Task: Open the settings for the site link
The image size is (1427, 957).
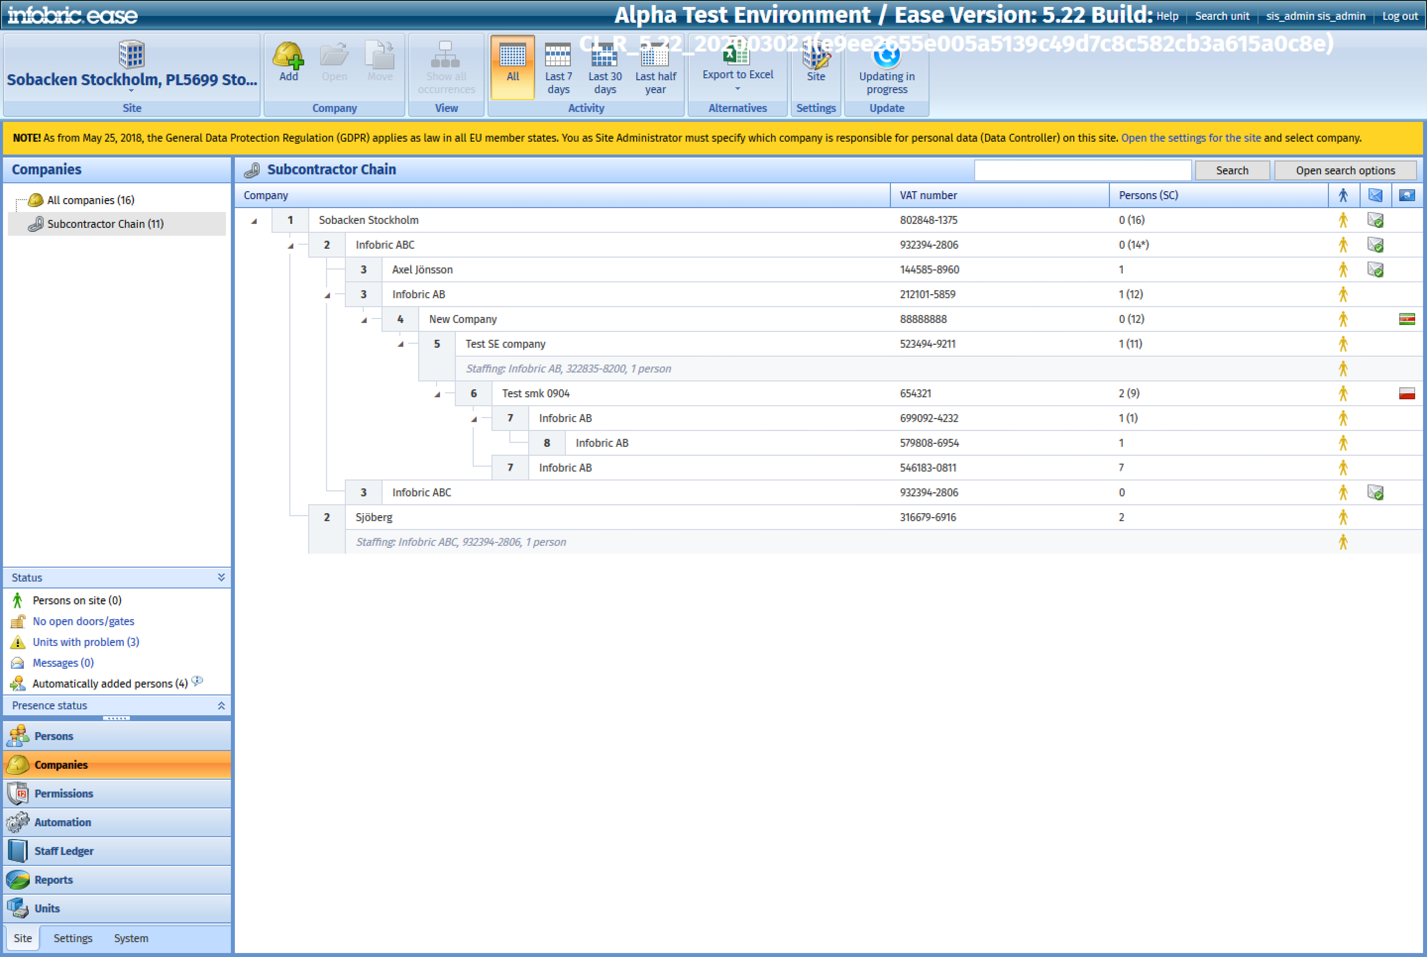Action: tap(1190, 138)
